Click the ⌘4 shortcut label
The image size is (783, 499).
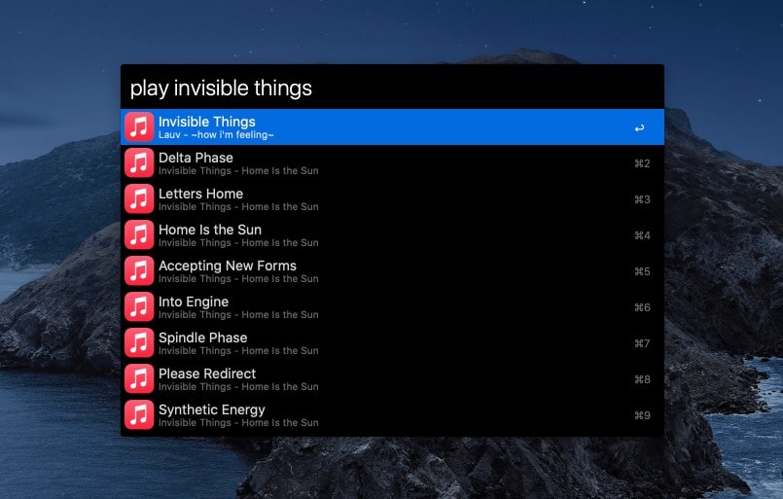coord(642,235)
